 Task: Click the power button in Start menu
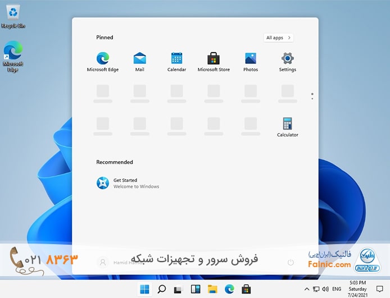pos(291,262)
